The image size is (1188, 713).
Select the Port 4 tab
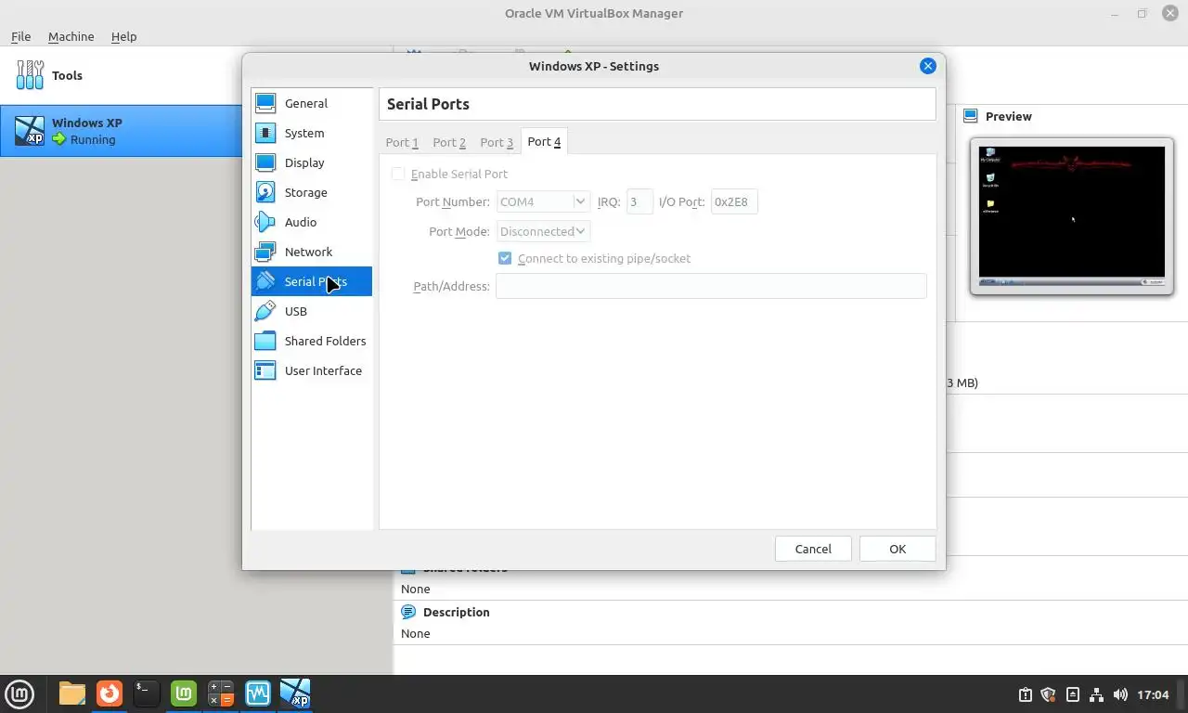pos(544,141)
